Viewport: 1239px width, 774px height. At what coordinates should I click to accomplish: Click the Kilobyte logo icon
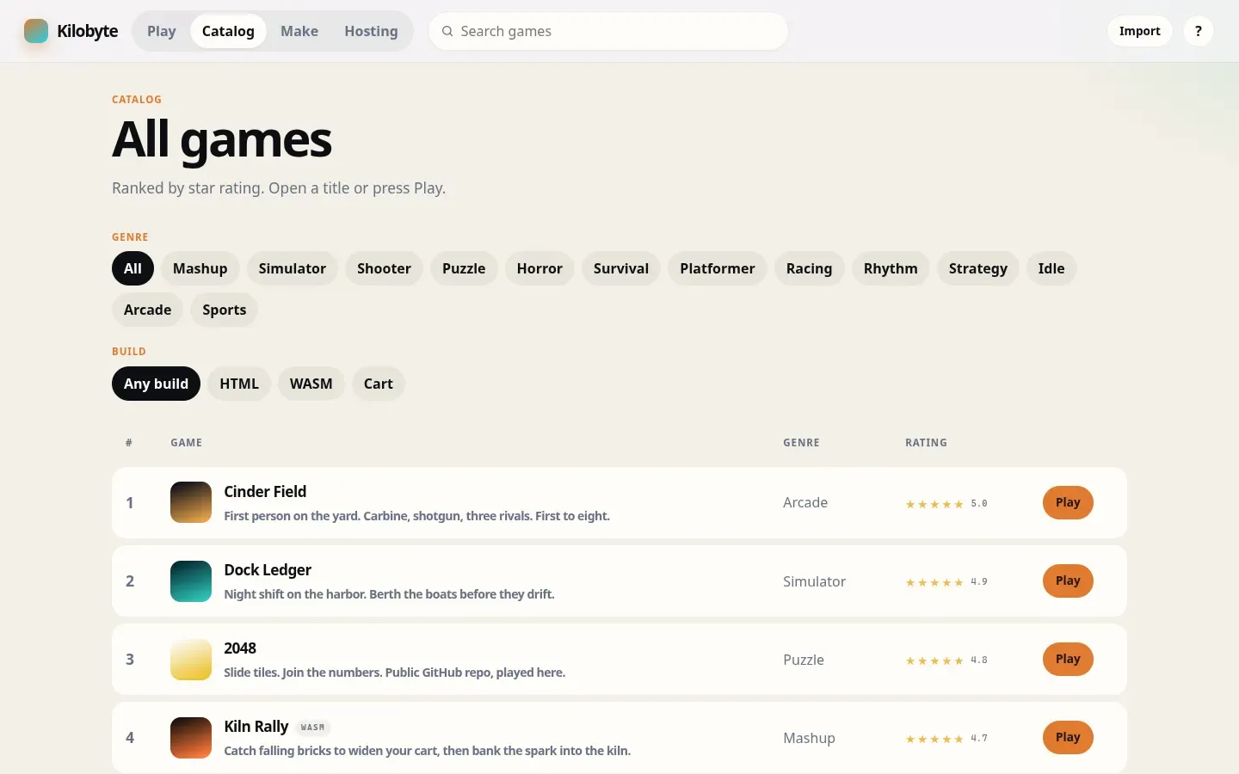36,31
